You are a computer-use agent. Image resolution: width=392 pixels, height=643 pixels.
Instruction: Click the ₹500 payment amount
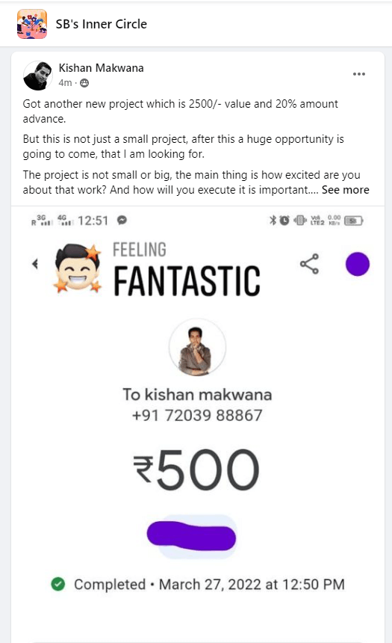point(196,470)
